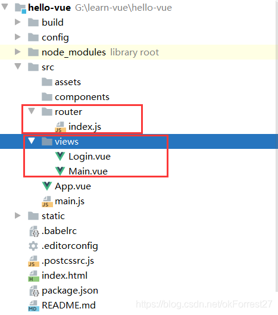Select the .postcssrc.js file
Screen dimensions: 278x315
(x=61, y=261)
